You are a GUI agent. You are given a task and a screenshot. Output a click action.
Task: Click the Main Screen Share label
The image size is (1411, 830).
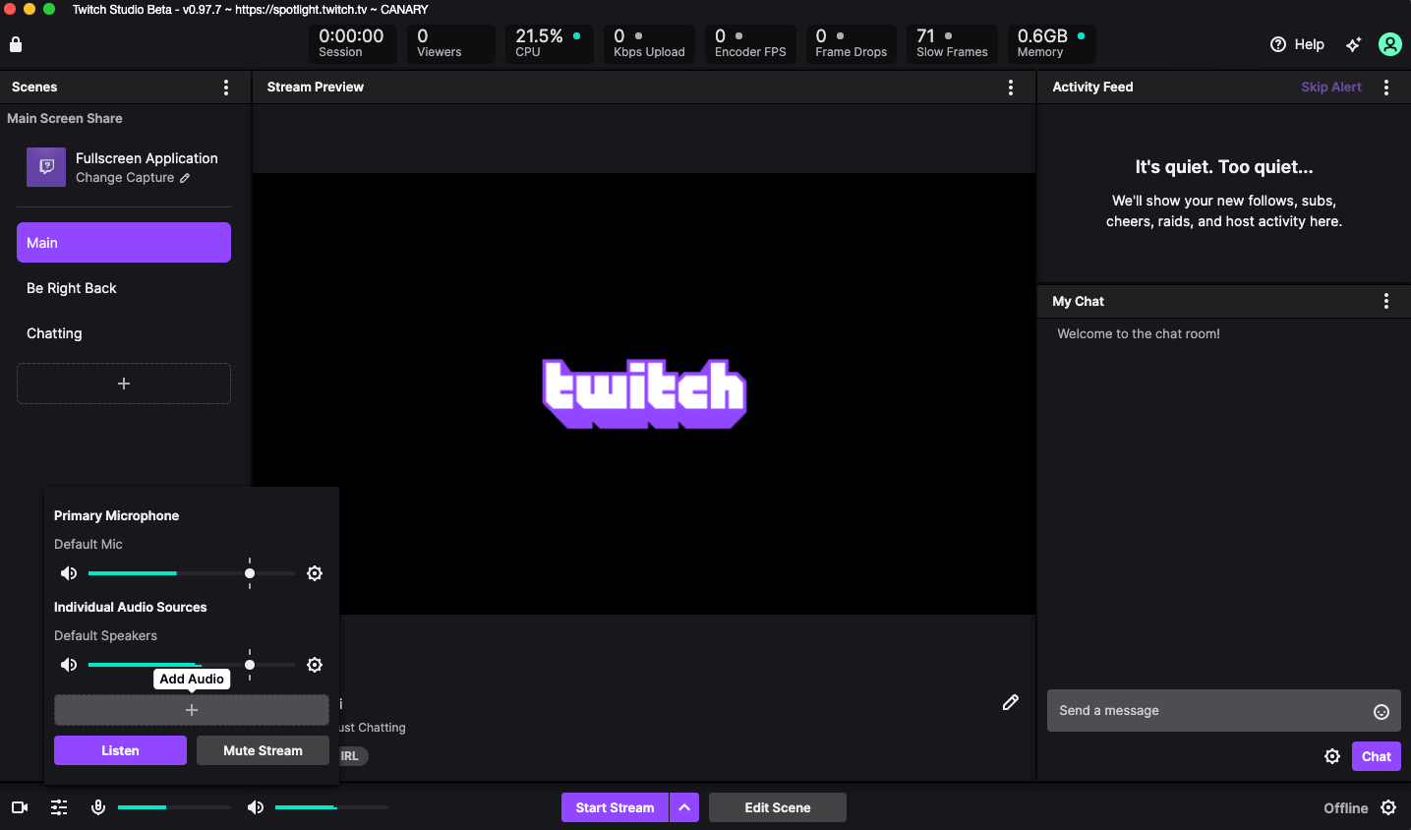coord(65,118)
